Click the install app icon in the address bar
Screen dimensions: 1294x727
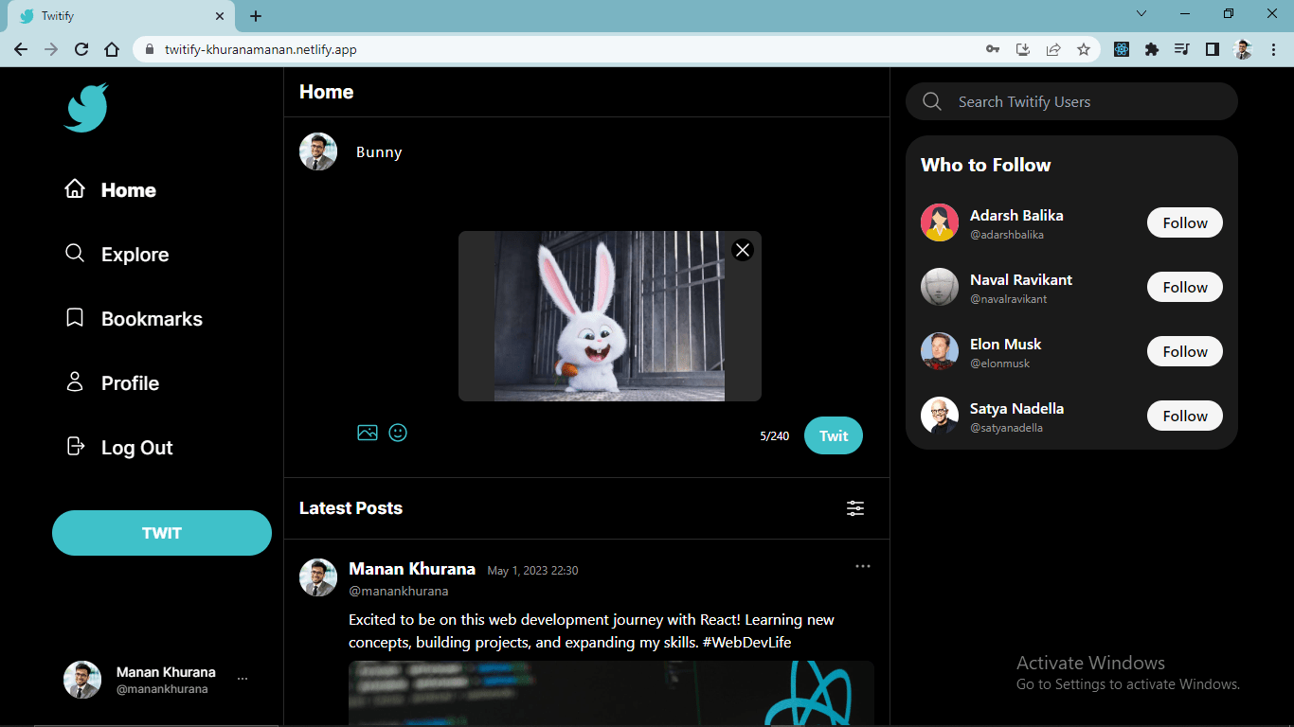[1023, 49]
